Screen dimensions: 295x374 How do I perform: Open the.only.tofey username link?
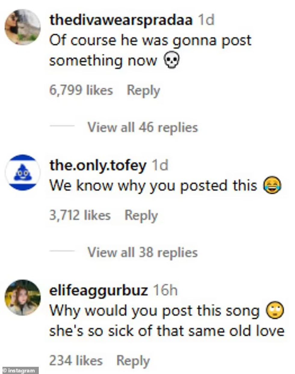coord(98,166)
